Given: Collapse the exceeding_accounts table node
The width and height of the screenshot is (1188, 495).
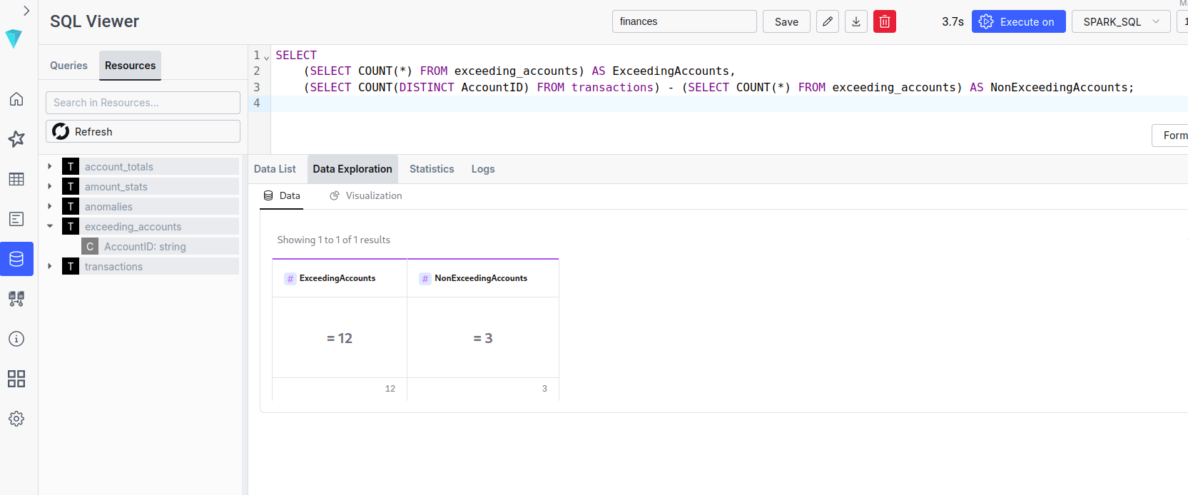Looking at the screenshot, I should click(50, 226).
